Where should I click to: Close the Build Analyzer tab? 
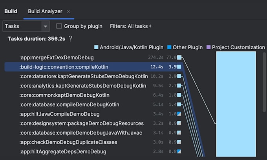pyautogui.click(x=68, y=11)
